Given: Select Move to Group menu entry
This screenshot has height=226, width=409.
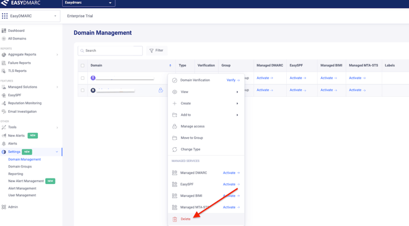Looking at the screenshot, I should click(206, 138).
